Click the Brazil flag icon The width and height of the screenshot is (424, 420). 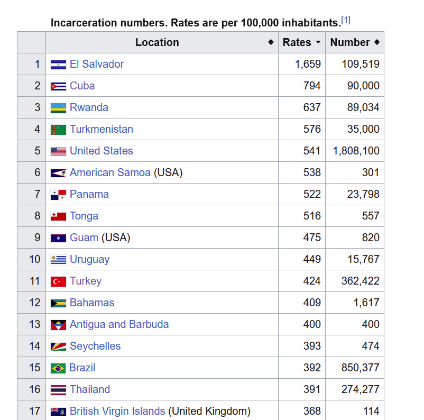[x=58, y=368]
